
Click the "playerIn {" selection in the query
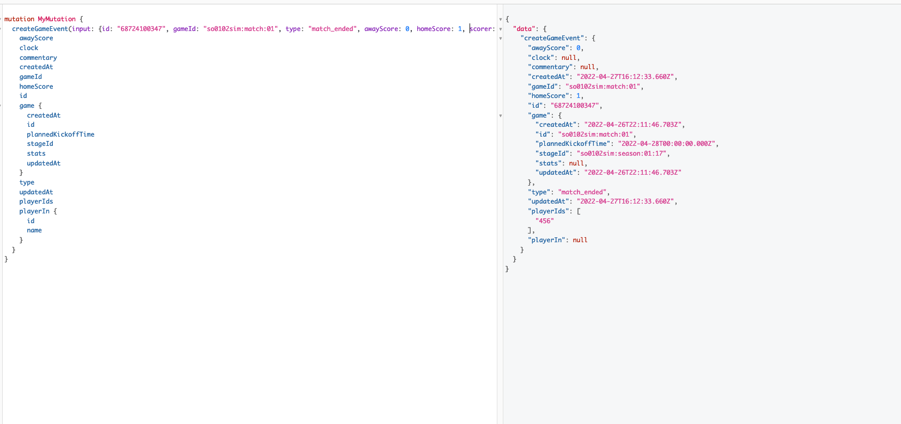38,211
